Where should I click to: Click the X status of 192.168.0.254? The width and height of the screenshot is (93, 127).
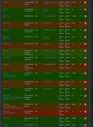tap(81, 111)
